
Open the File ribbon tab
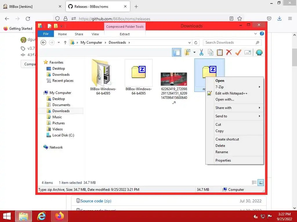(46, 34)
